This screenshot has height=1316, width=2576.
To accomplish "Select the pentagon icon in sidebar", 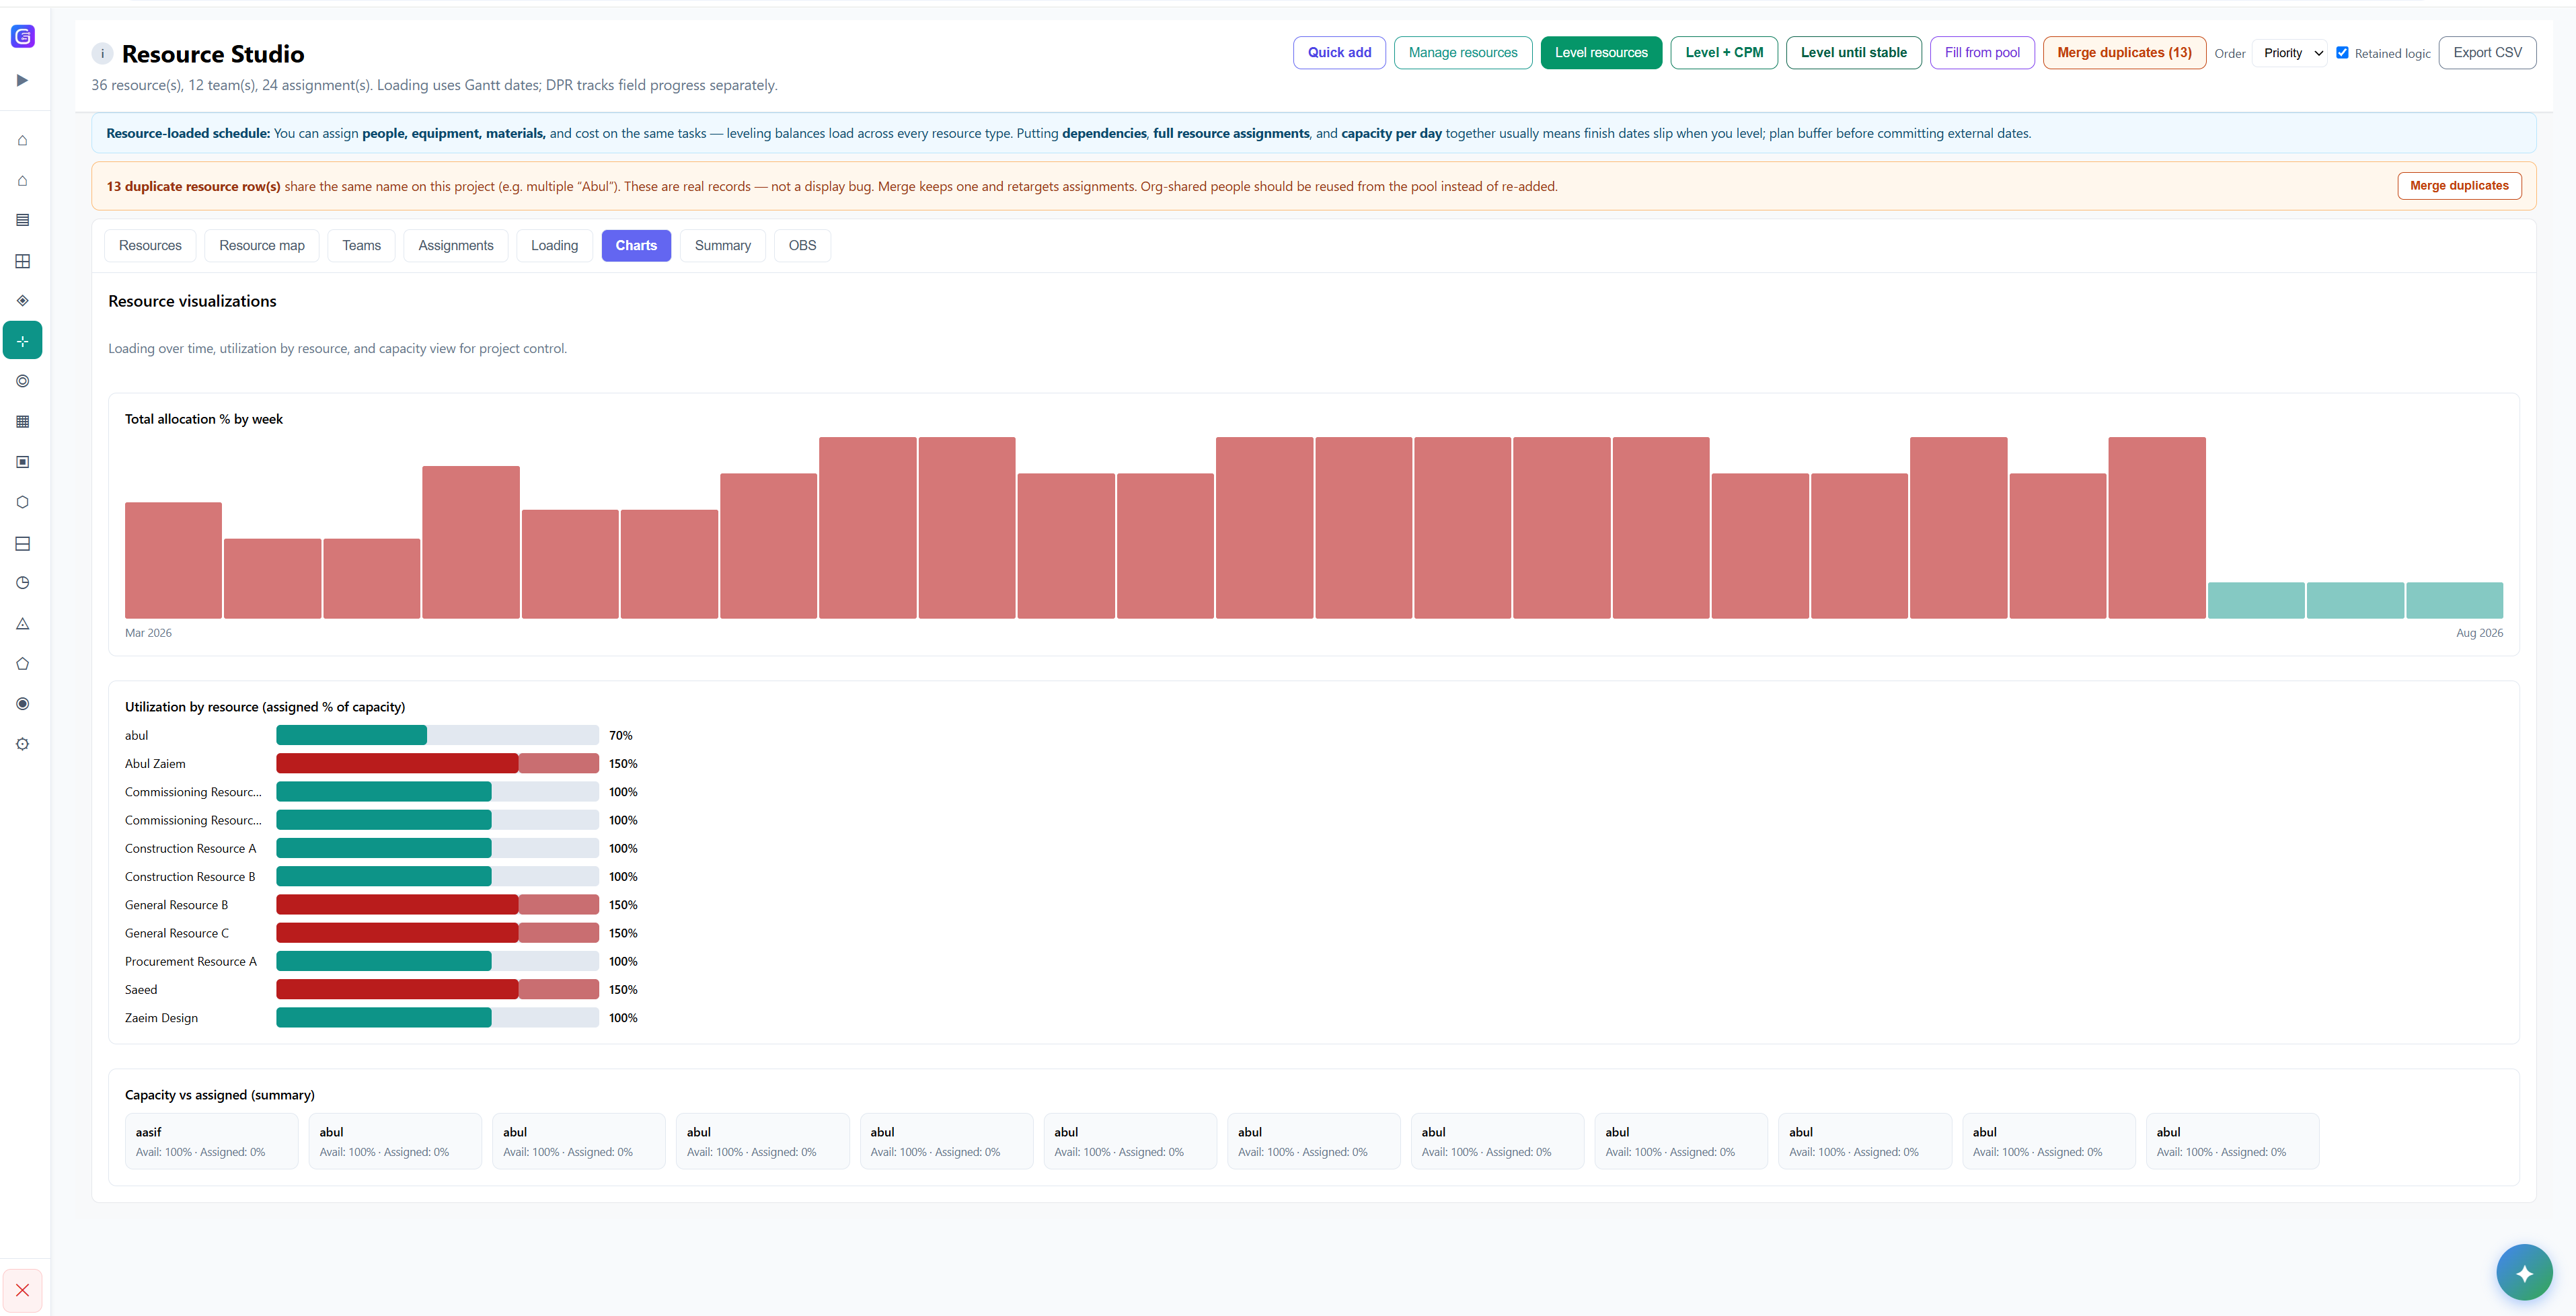I will (22, 664).
